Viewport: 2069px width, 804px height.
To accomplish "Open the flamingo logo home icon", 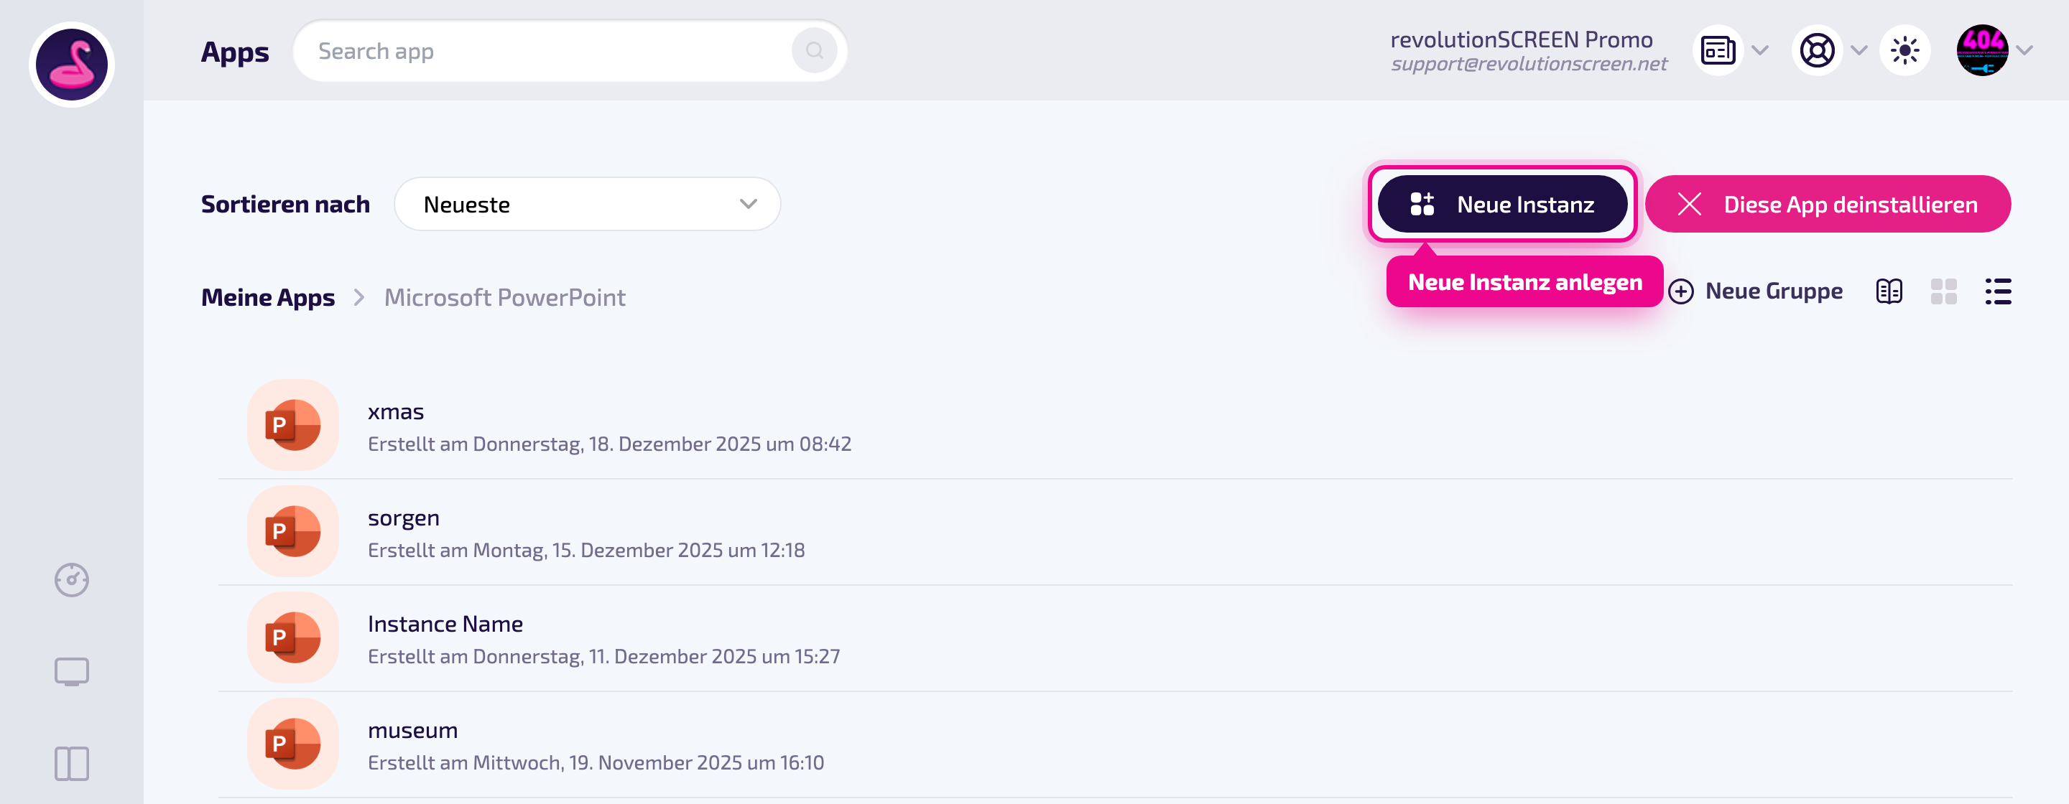I will (72, 64).
